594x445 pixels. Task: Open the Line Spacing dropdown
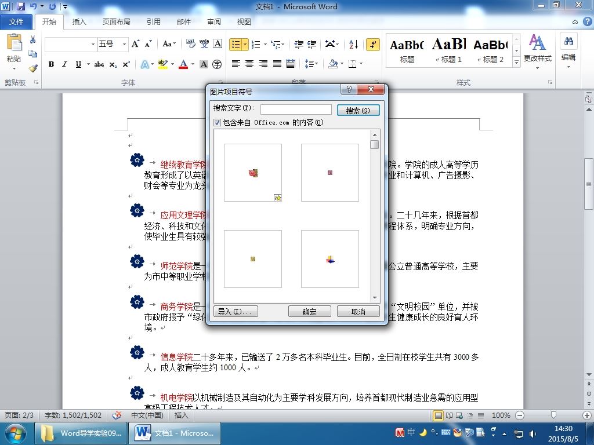[x=312, y=64]
